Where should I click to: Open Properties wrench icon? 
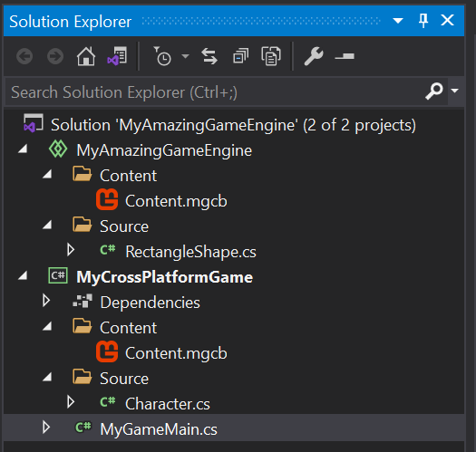[x=314, y=56]
